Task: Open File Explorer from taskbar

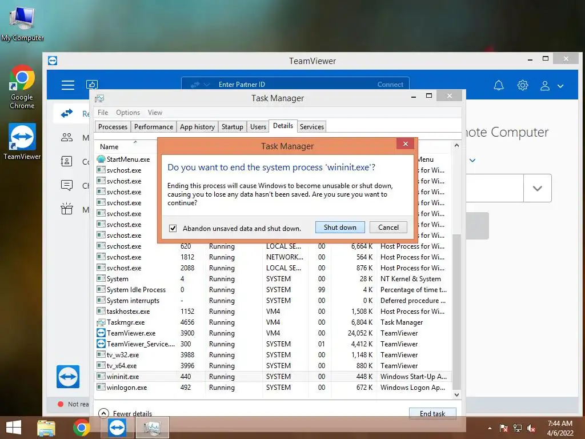Action: pos(46,428)
